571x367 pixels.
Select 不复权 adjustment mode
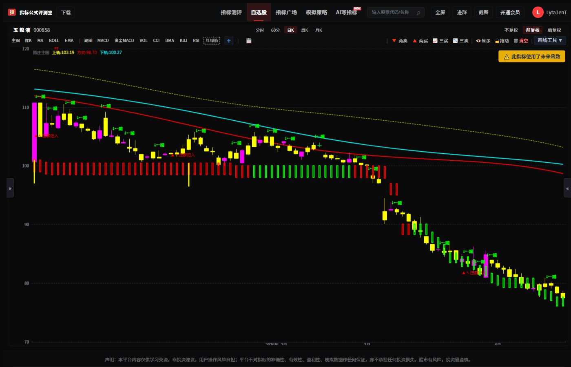(x=511, y=30)
